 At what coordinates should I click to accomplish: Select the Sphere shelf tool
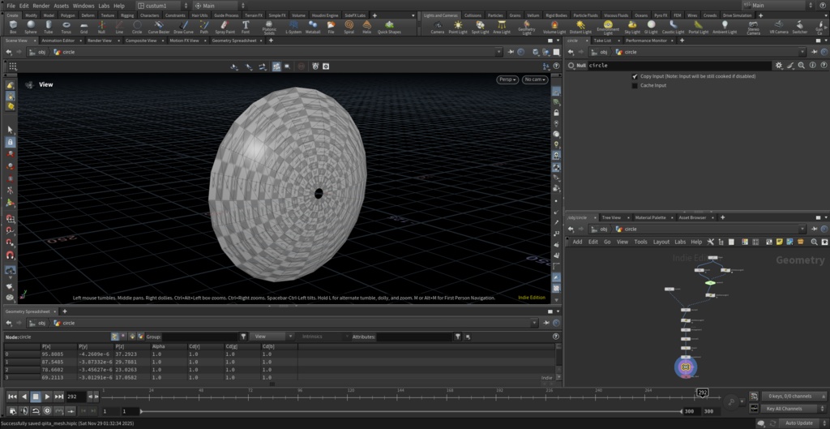pos(31,27)
